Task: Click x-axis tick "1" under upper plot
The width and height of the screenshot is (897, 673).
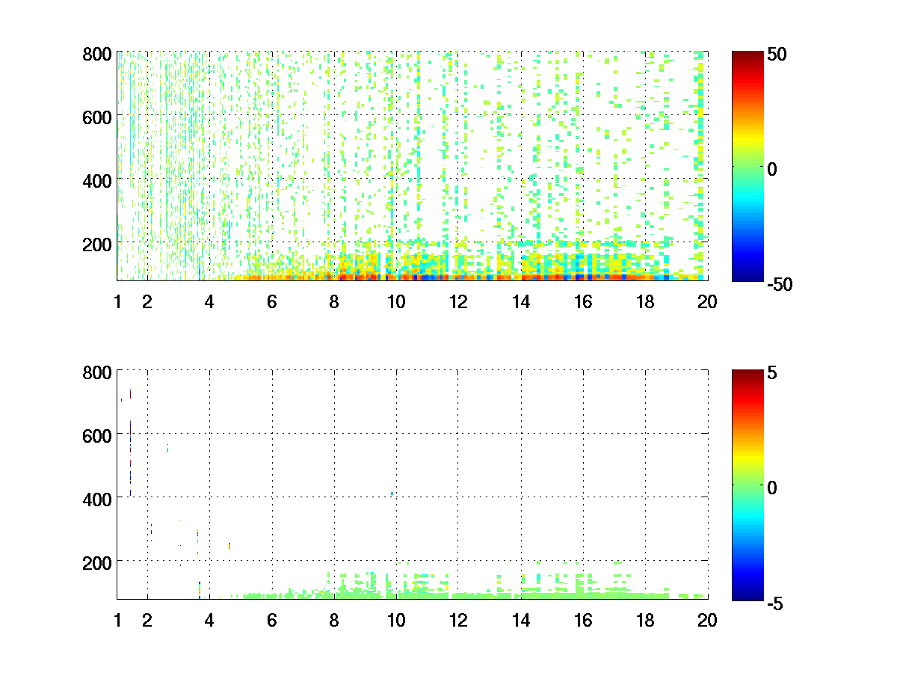Action: pyautogui.click(x=117, y=301)
